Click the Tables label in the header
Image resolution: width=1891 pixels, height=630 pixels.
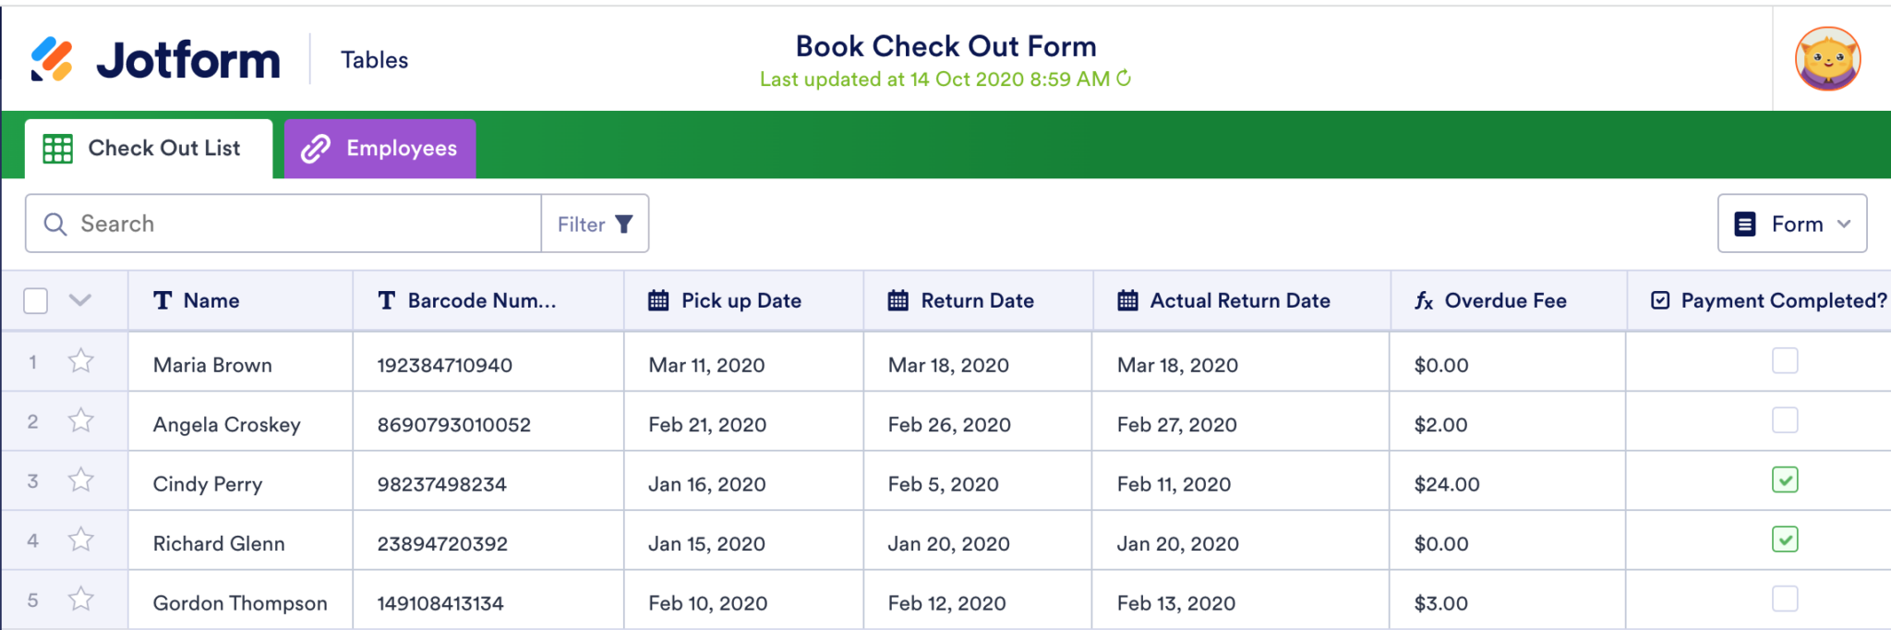tap(373, 59)
